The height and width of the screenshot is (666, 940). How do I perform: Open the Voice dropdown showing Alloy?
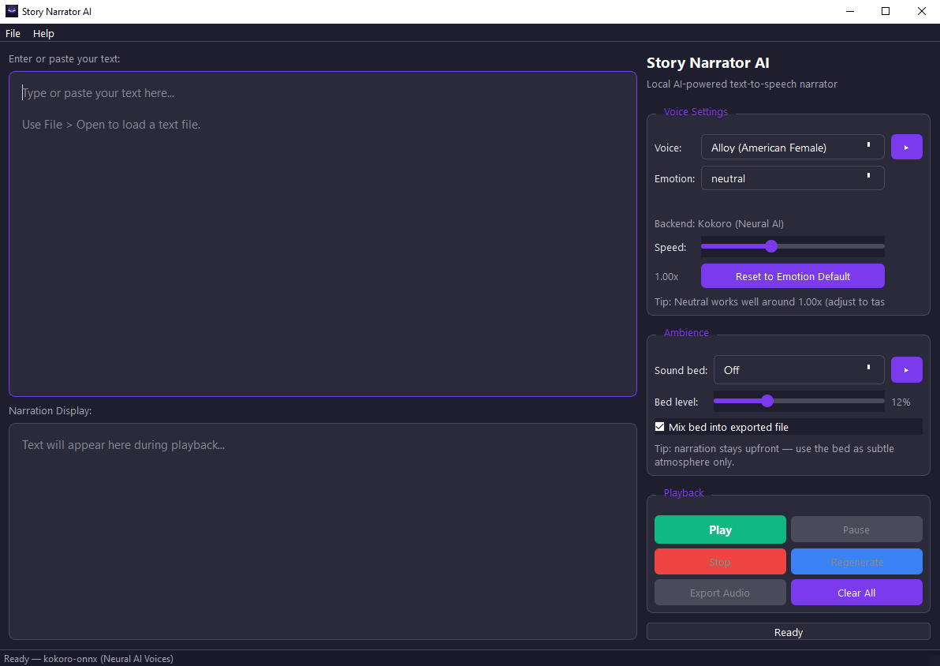tap(793, 147)
